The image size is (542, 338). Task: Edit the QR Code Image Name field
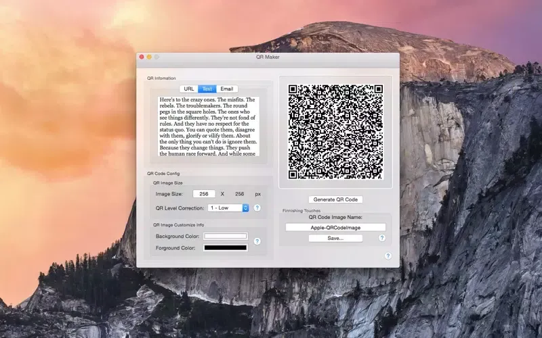pyautogui.click(x=335, y=227)
